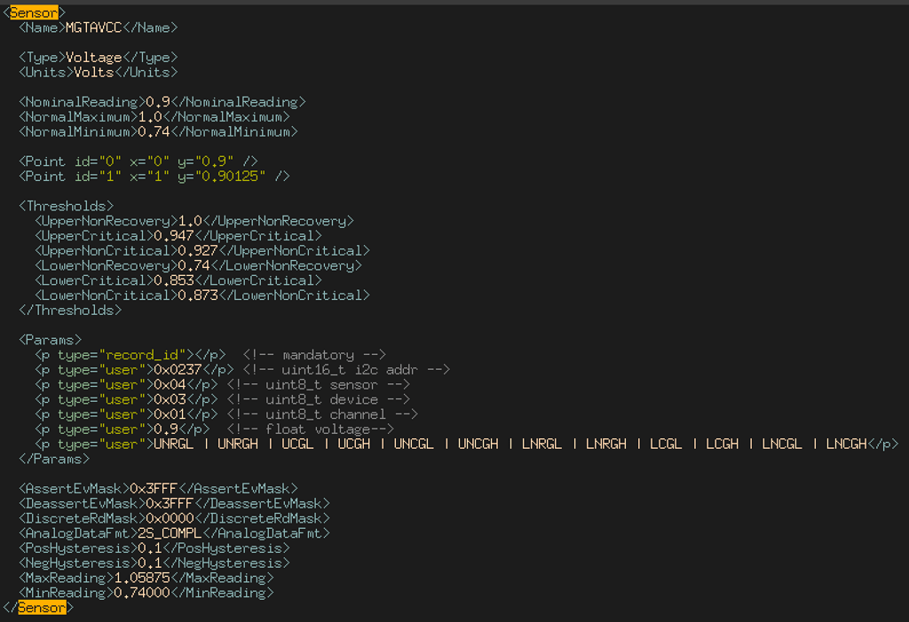
Task: Click the "mandatory" comment text
Action: (319, 355)
